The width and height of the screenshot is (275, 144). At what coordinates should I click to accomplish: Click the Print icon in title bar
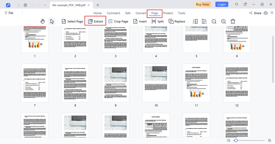(x=25, y=5)
